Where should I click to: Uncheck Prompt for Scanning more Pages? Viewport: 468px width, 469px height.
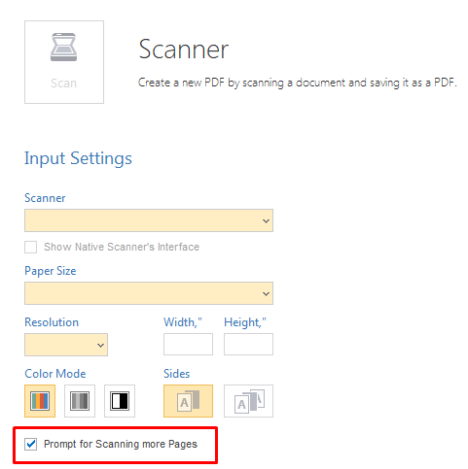31,444
